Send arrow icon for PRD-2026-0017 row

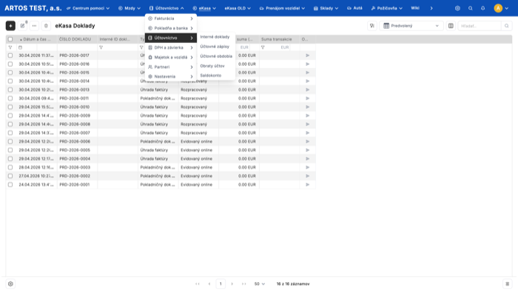(x=308, y=56)
